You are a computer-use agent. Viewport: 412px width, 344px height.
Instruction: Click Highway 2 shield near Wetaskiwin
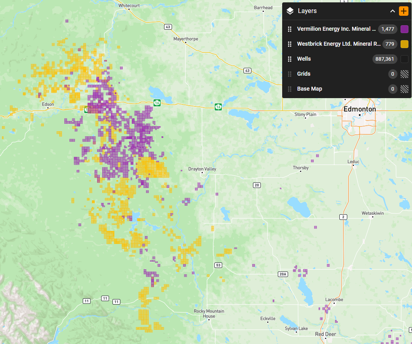(x=343, y=217)
